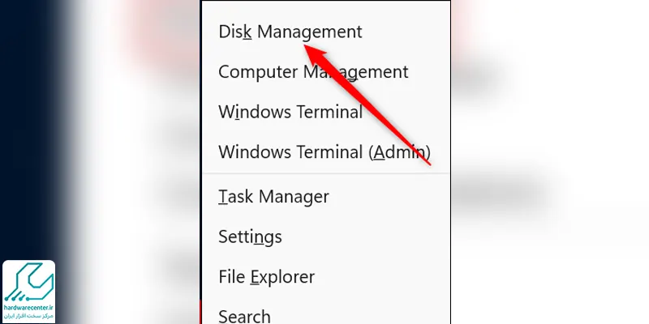The height and width of the screenshot is (324, 649).
Task: Open Windows Terminal (Admin)
Action: tap(324, 152)
